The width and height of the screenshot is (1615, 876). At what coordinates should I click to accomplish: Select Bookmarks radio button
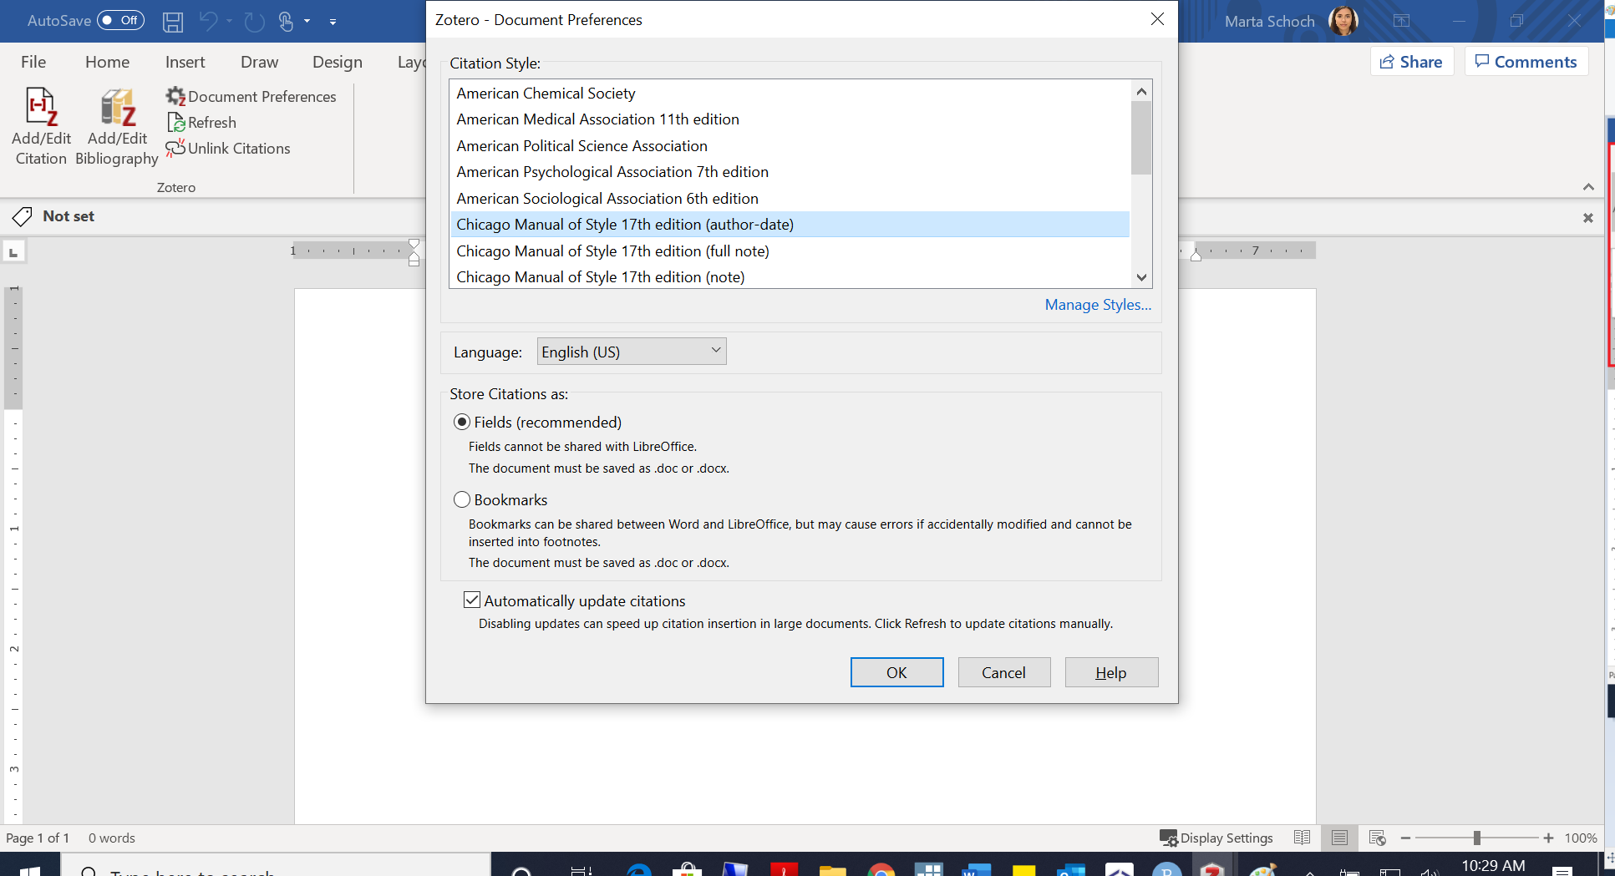[462, 500]
